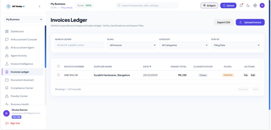Click the AI Agent button
The image size is (271, 130).
209,5
